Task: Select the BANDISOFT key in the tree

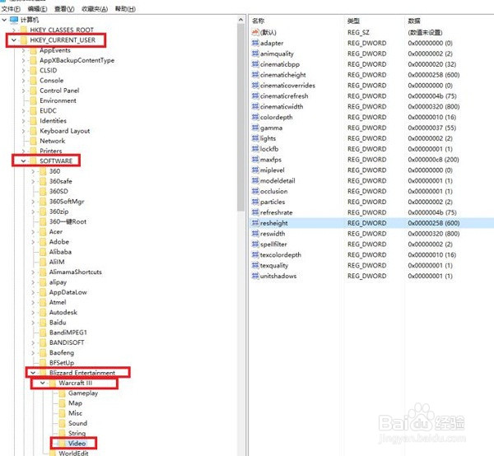Action: coord(67,342)
